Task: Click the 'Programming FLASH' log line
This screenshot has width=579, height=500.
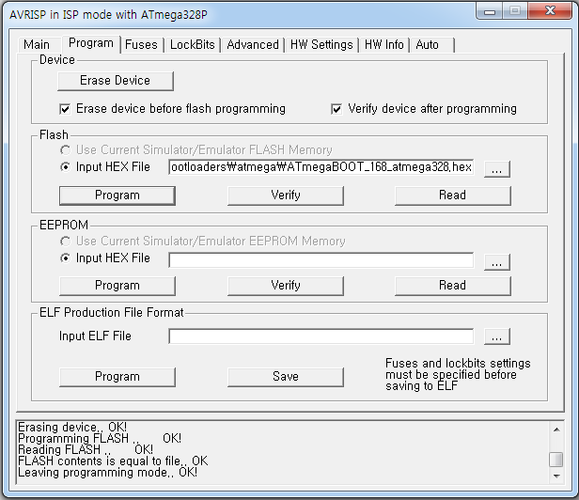Action: point(100,439)
